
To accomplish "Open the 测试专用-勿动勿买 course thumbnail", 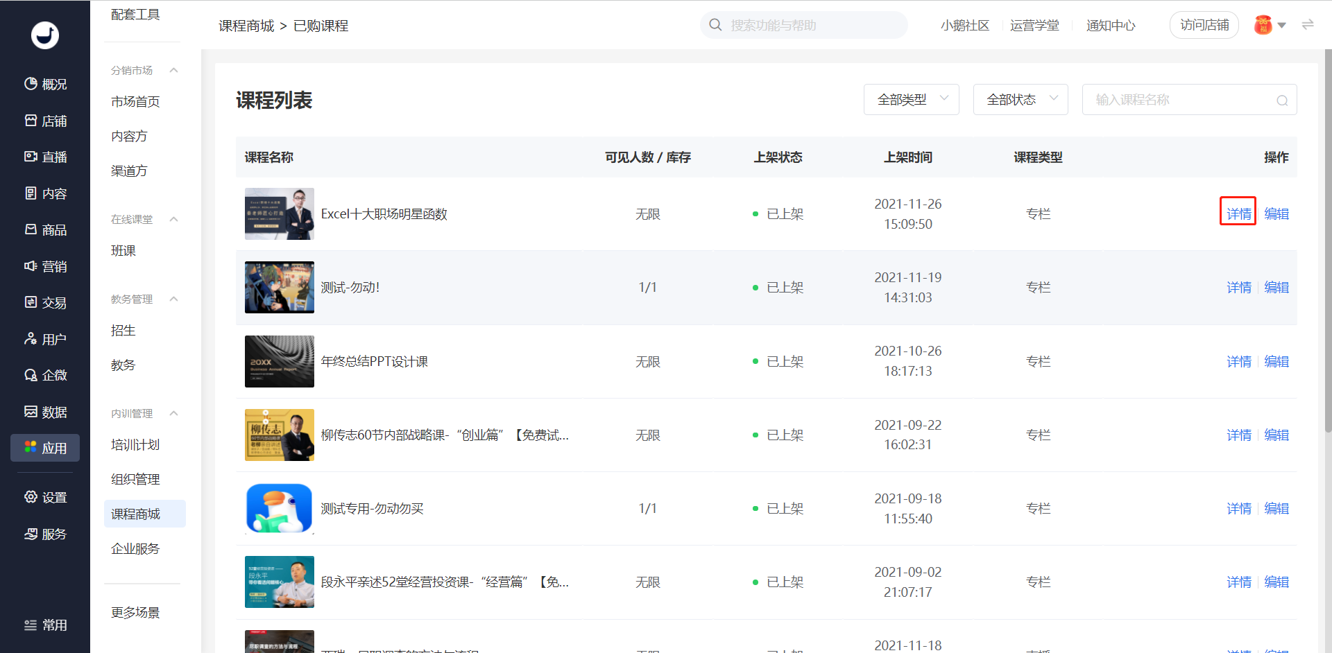I will tap(280, 508).
